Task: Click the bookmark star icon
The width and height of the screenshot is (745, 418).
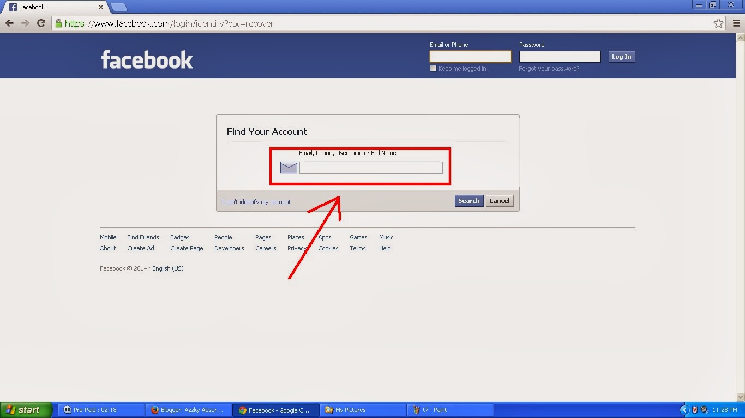Action: point(719,23)
